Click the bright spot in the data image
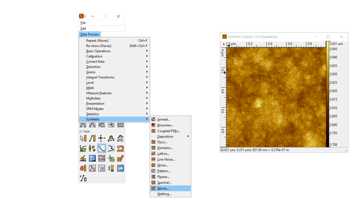 [257, 104]
